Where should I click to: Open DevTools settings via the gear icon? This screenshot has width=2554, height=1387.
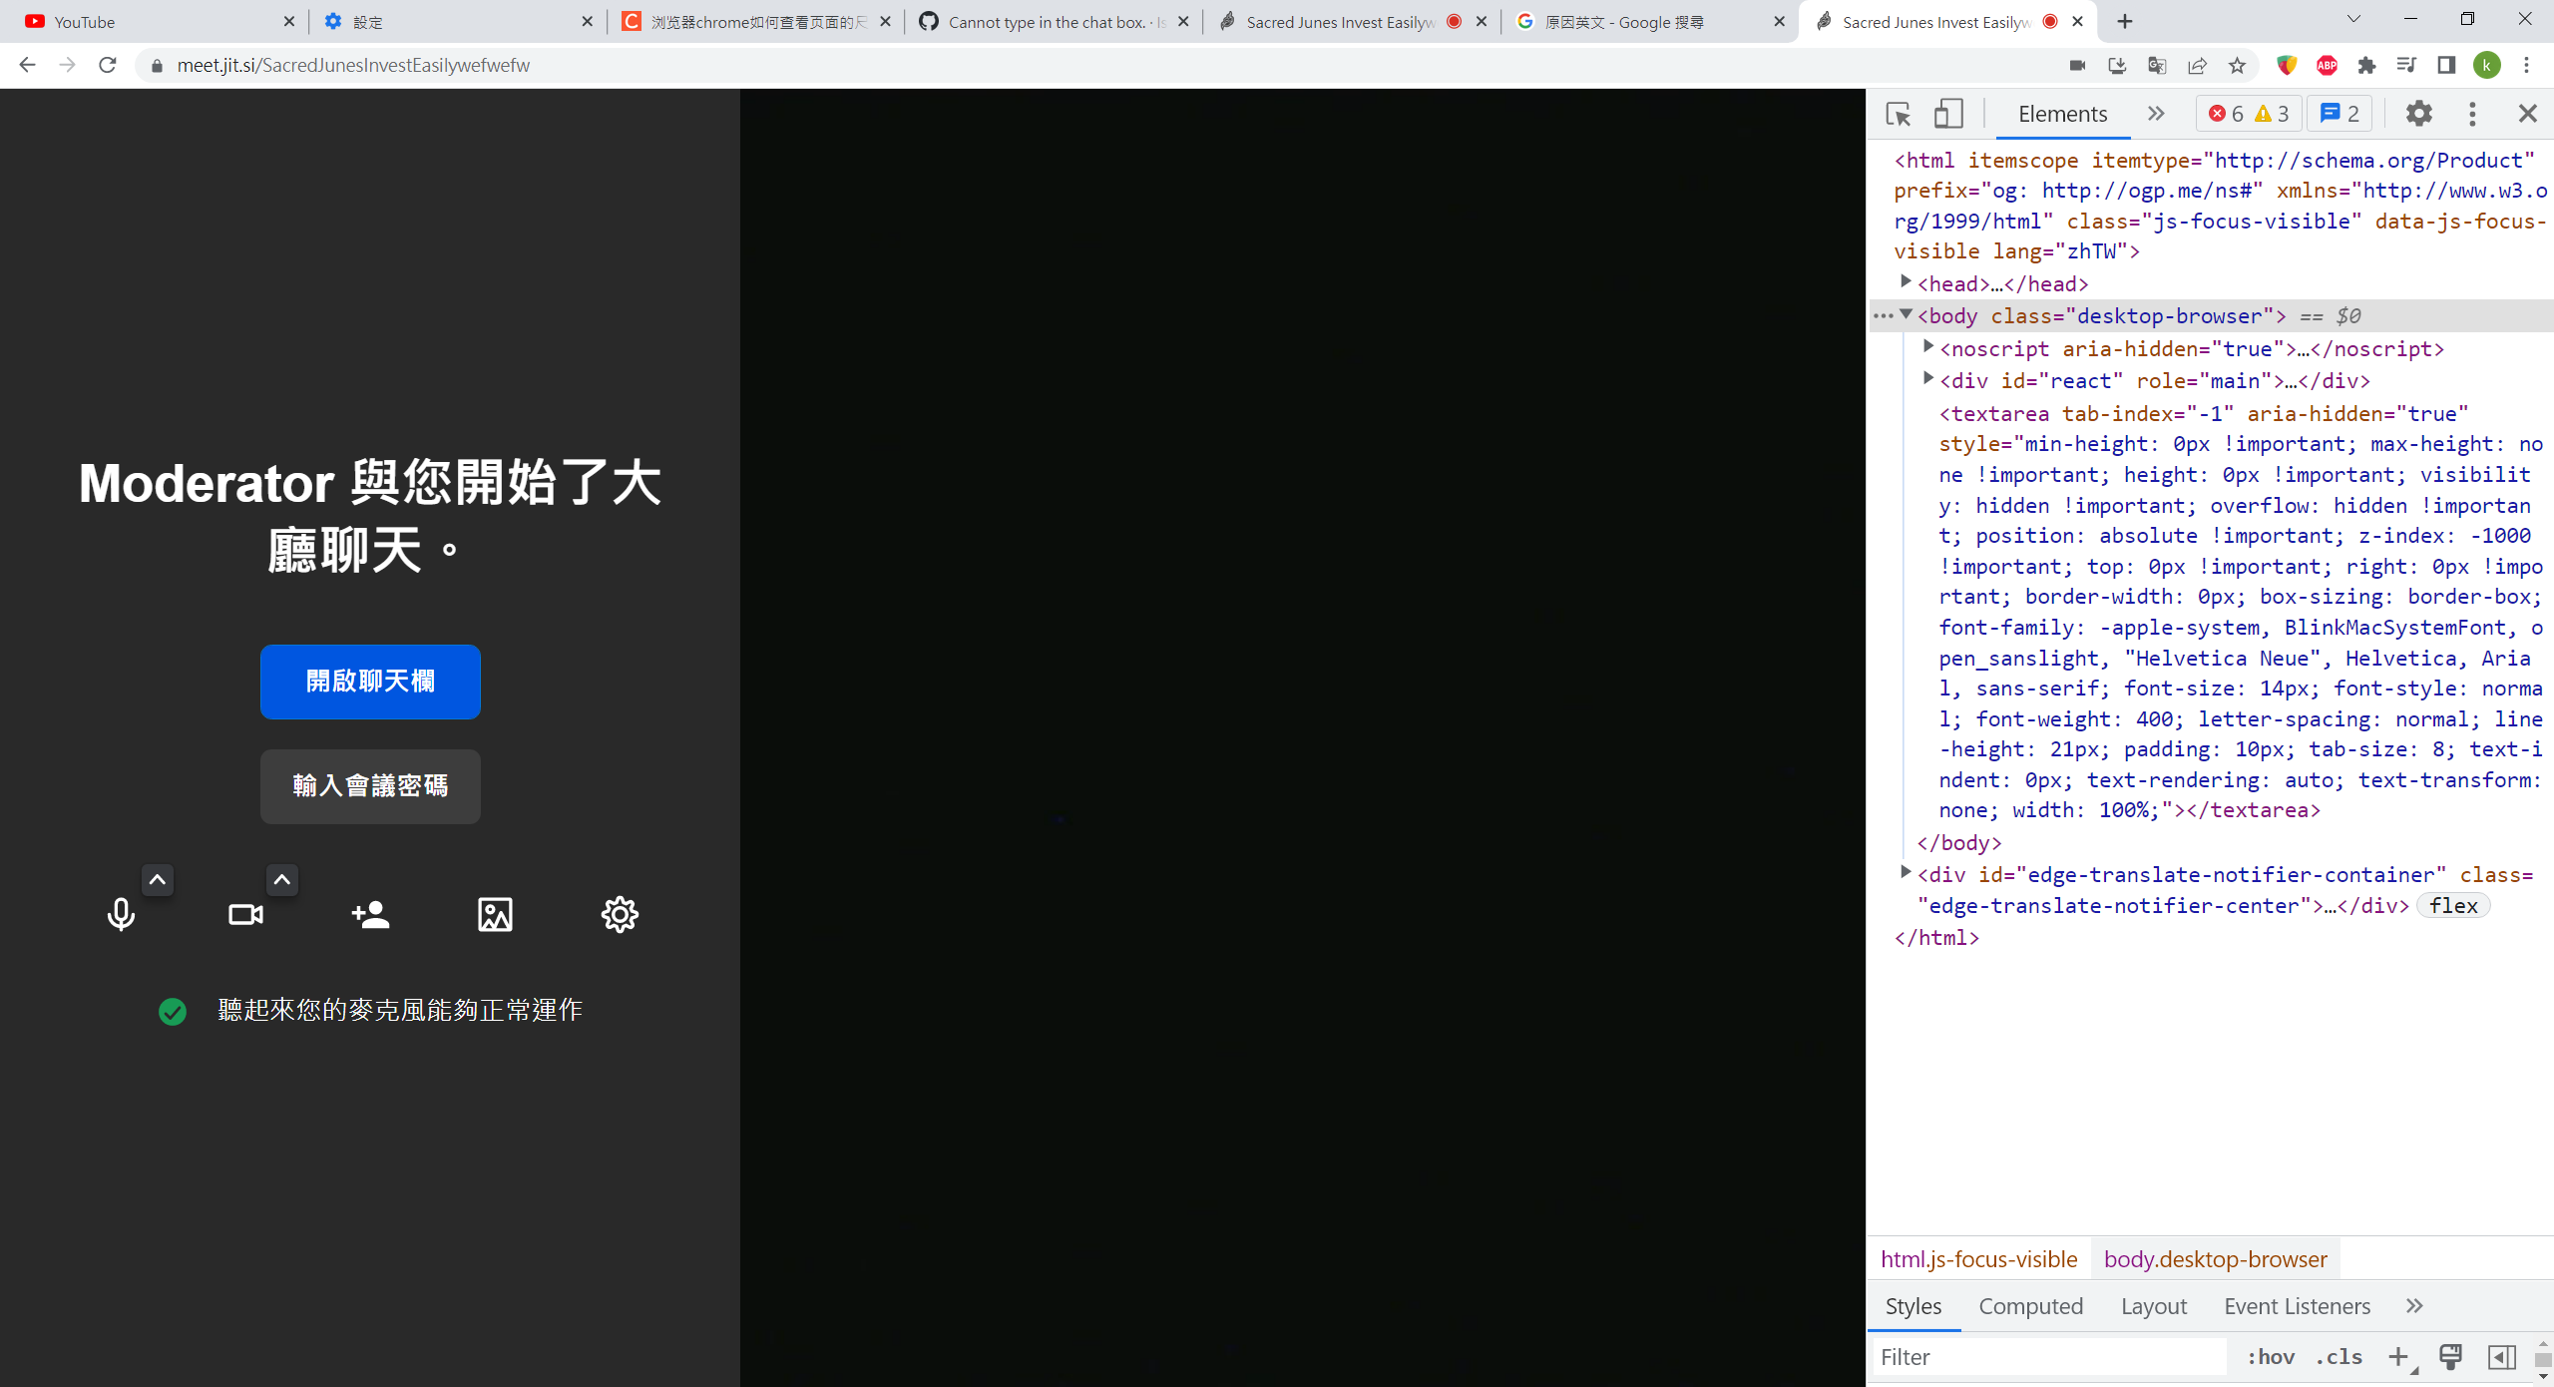point(2419,114)
